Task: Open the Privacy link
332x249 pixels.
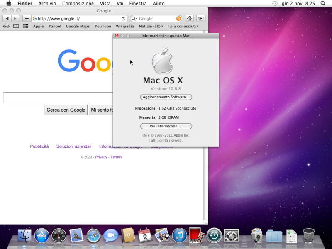Action: 101,157
